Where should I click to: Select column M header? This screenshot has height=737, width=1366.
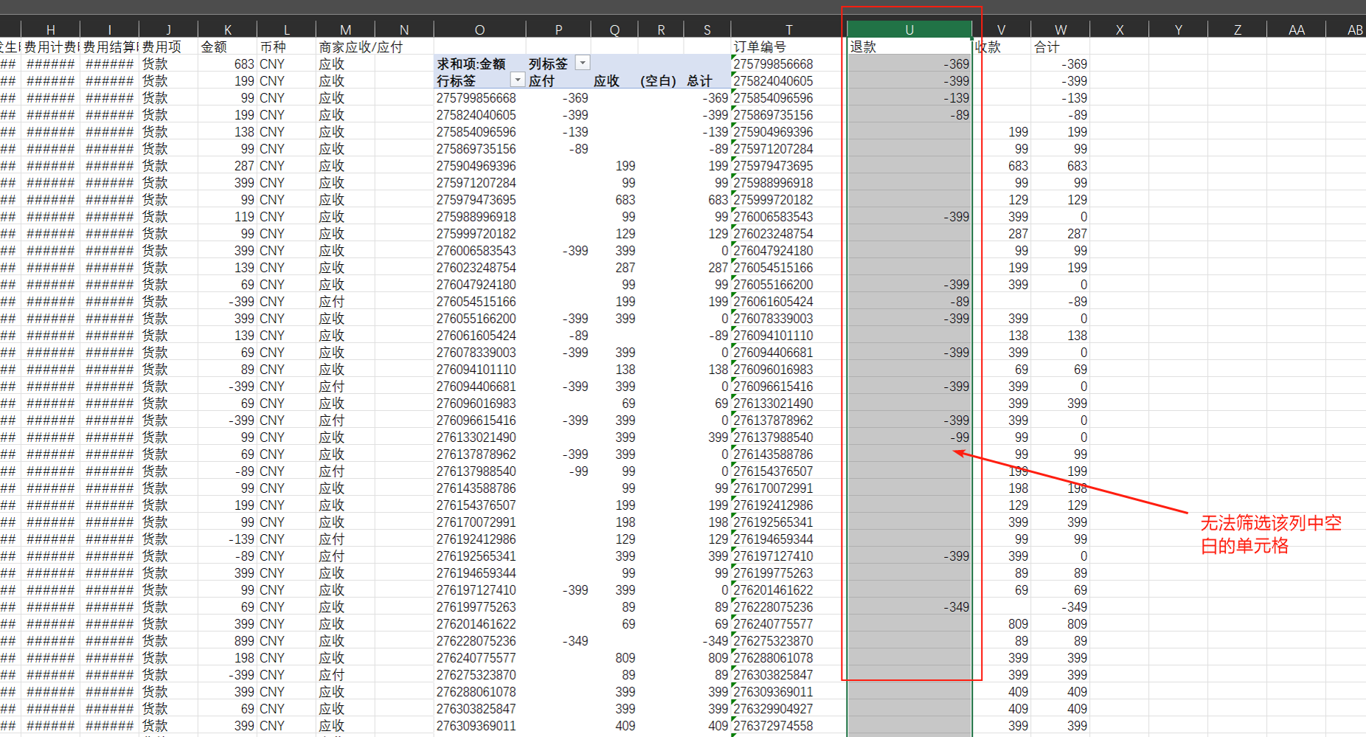345,30
